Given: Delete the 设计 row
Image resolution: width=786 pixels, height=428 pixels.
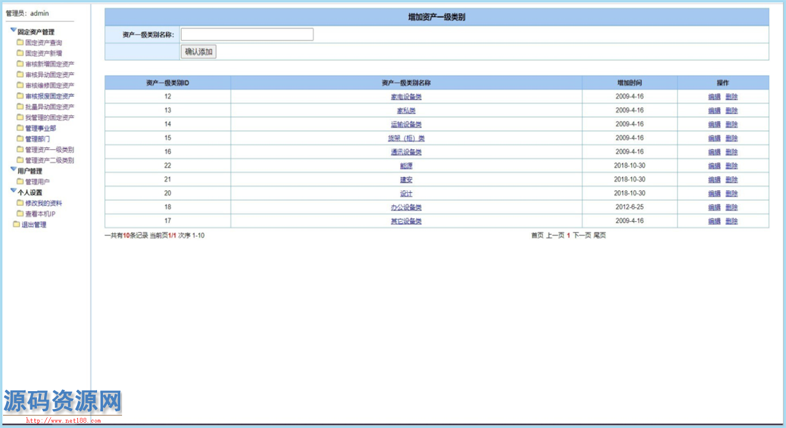Looking at the screenshot, I should 732,194.
